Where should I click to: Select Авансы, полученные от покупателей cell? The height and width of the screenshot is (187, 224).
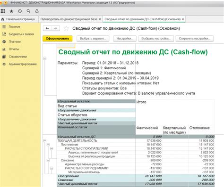point(93,153)
